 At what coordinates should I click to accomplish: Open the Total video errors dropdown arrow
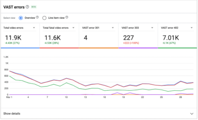pos(34,28)
